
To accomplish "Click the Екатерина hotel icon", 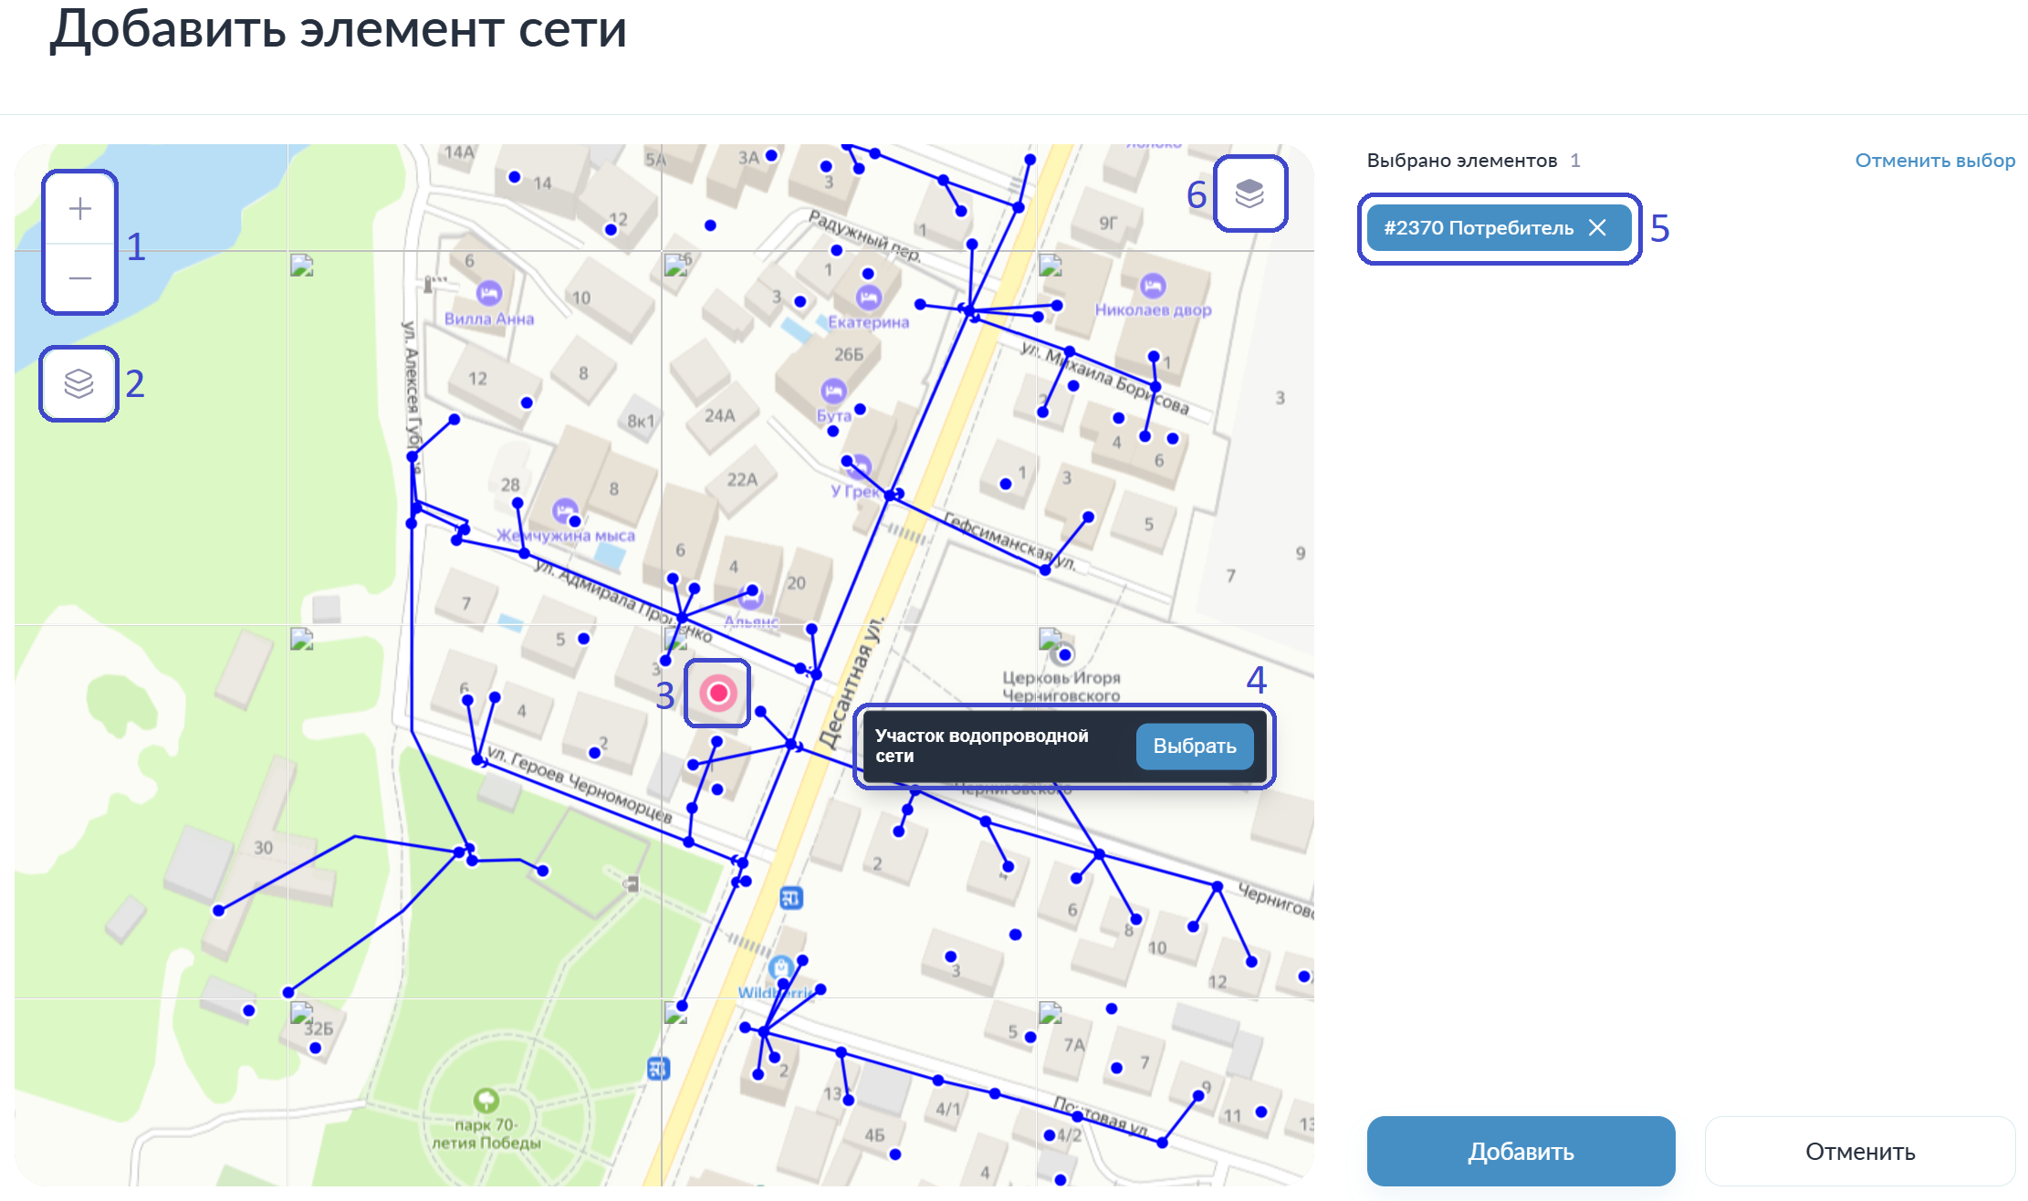I will (868, 298).
